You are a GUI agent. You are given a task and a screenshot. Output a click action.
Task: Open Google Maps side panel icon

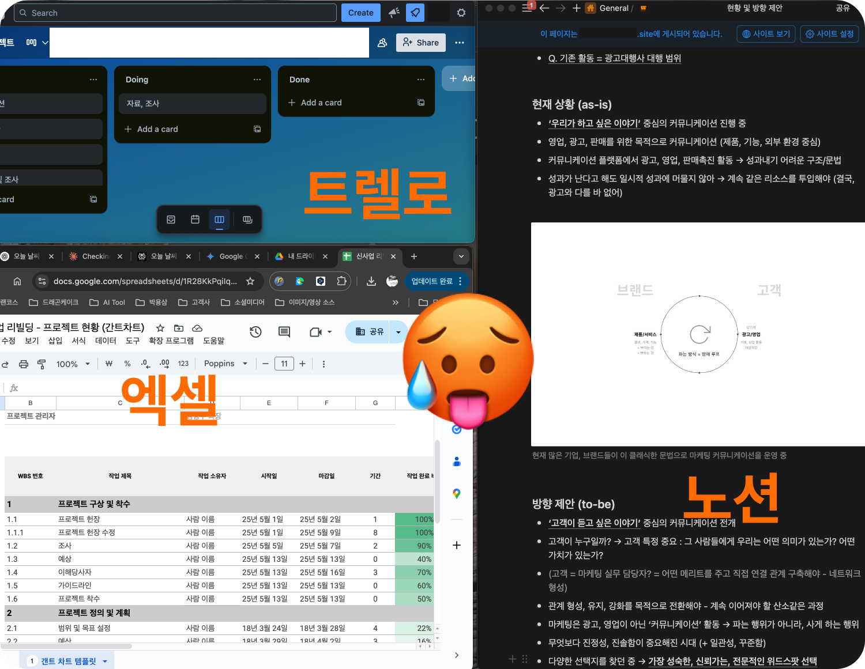tap(457, 494)
